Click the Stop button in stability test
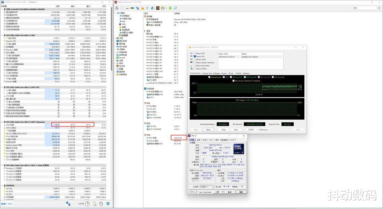This screenshot has height=209, width=383. [208, 129]
